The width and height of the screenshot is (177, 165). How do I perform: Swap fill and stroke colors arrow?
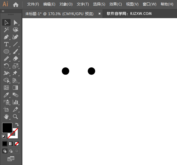tap(17, 125)
